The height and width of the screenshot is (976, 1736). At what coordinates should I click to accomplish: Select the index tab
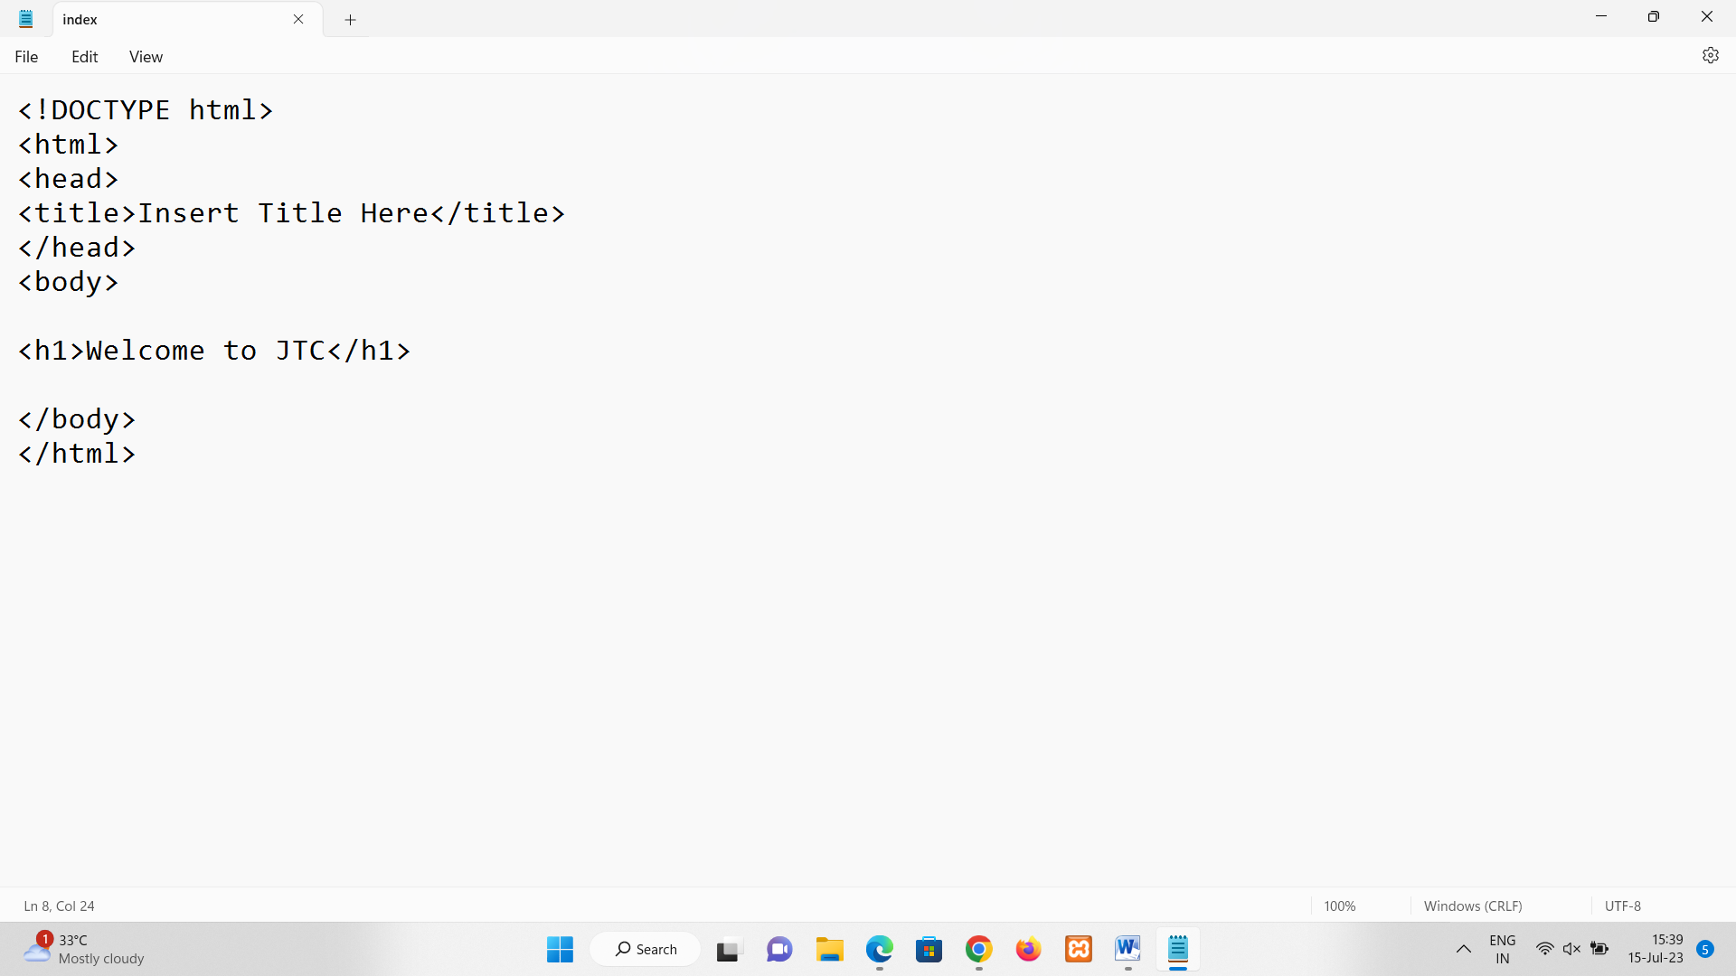pos(187,19)
